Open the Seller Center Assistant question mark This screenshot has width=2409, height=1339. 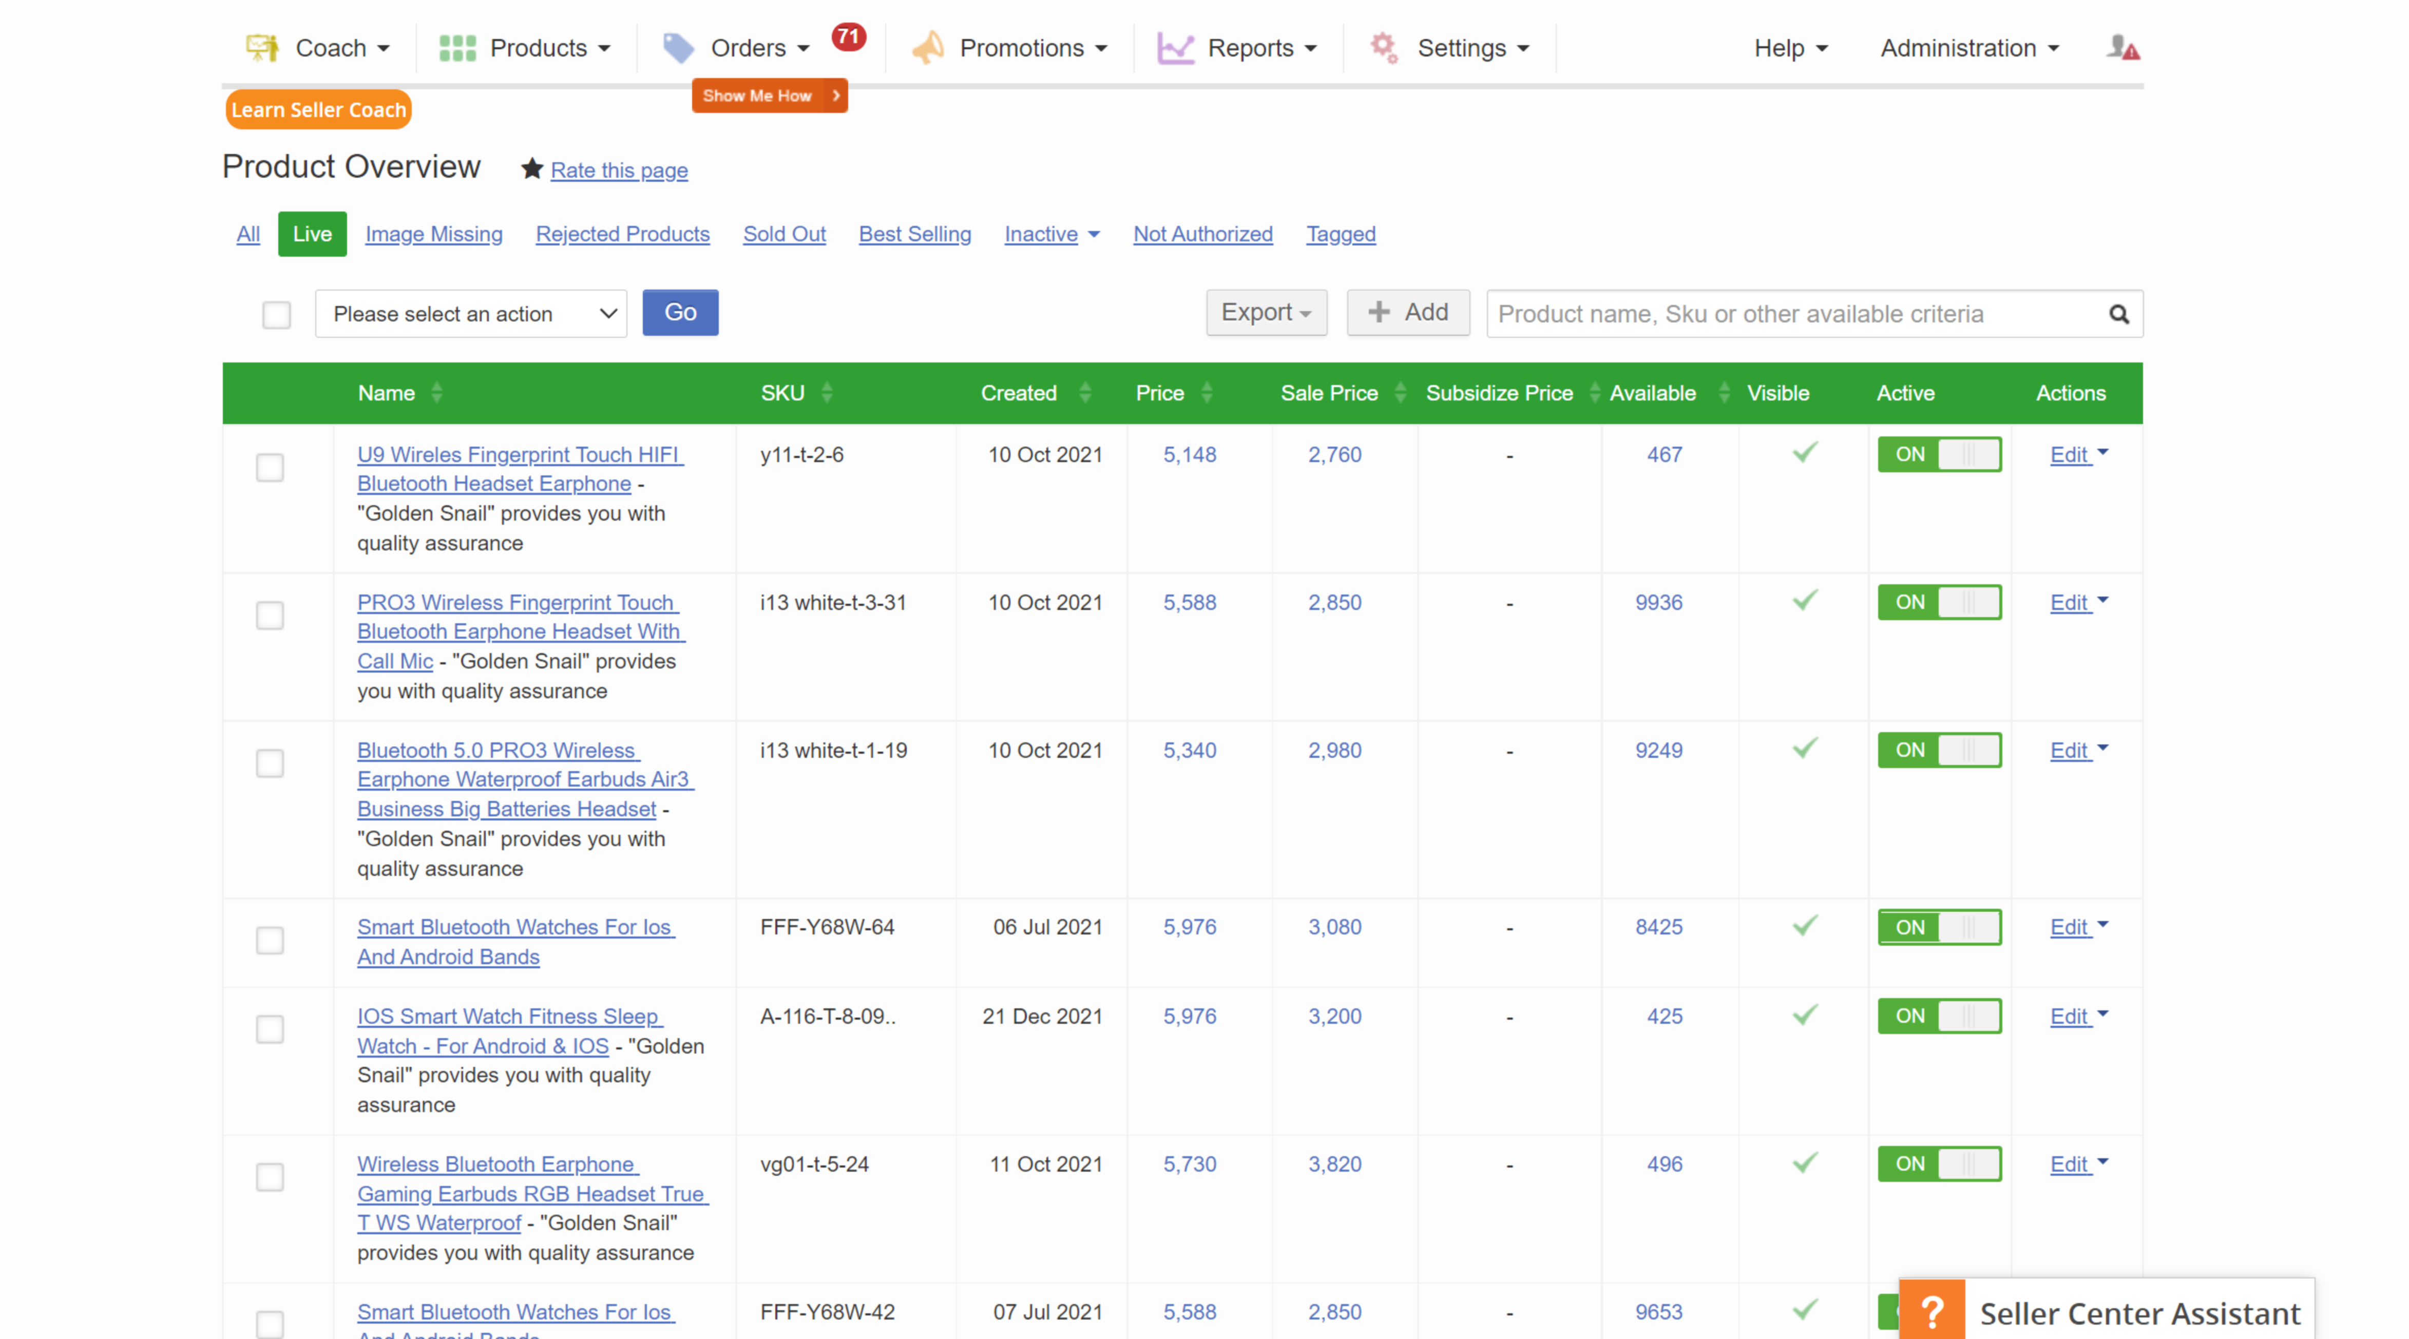click(1931, 1311)
